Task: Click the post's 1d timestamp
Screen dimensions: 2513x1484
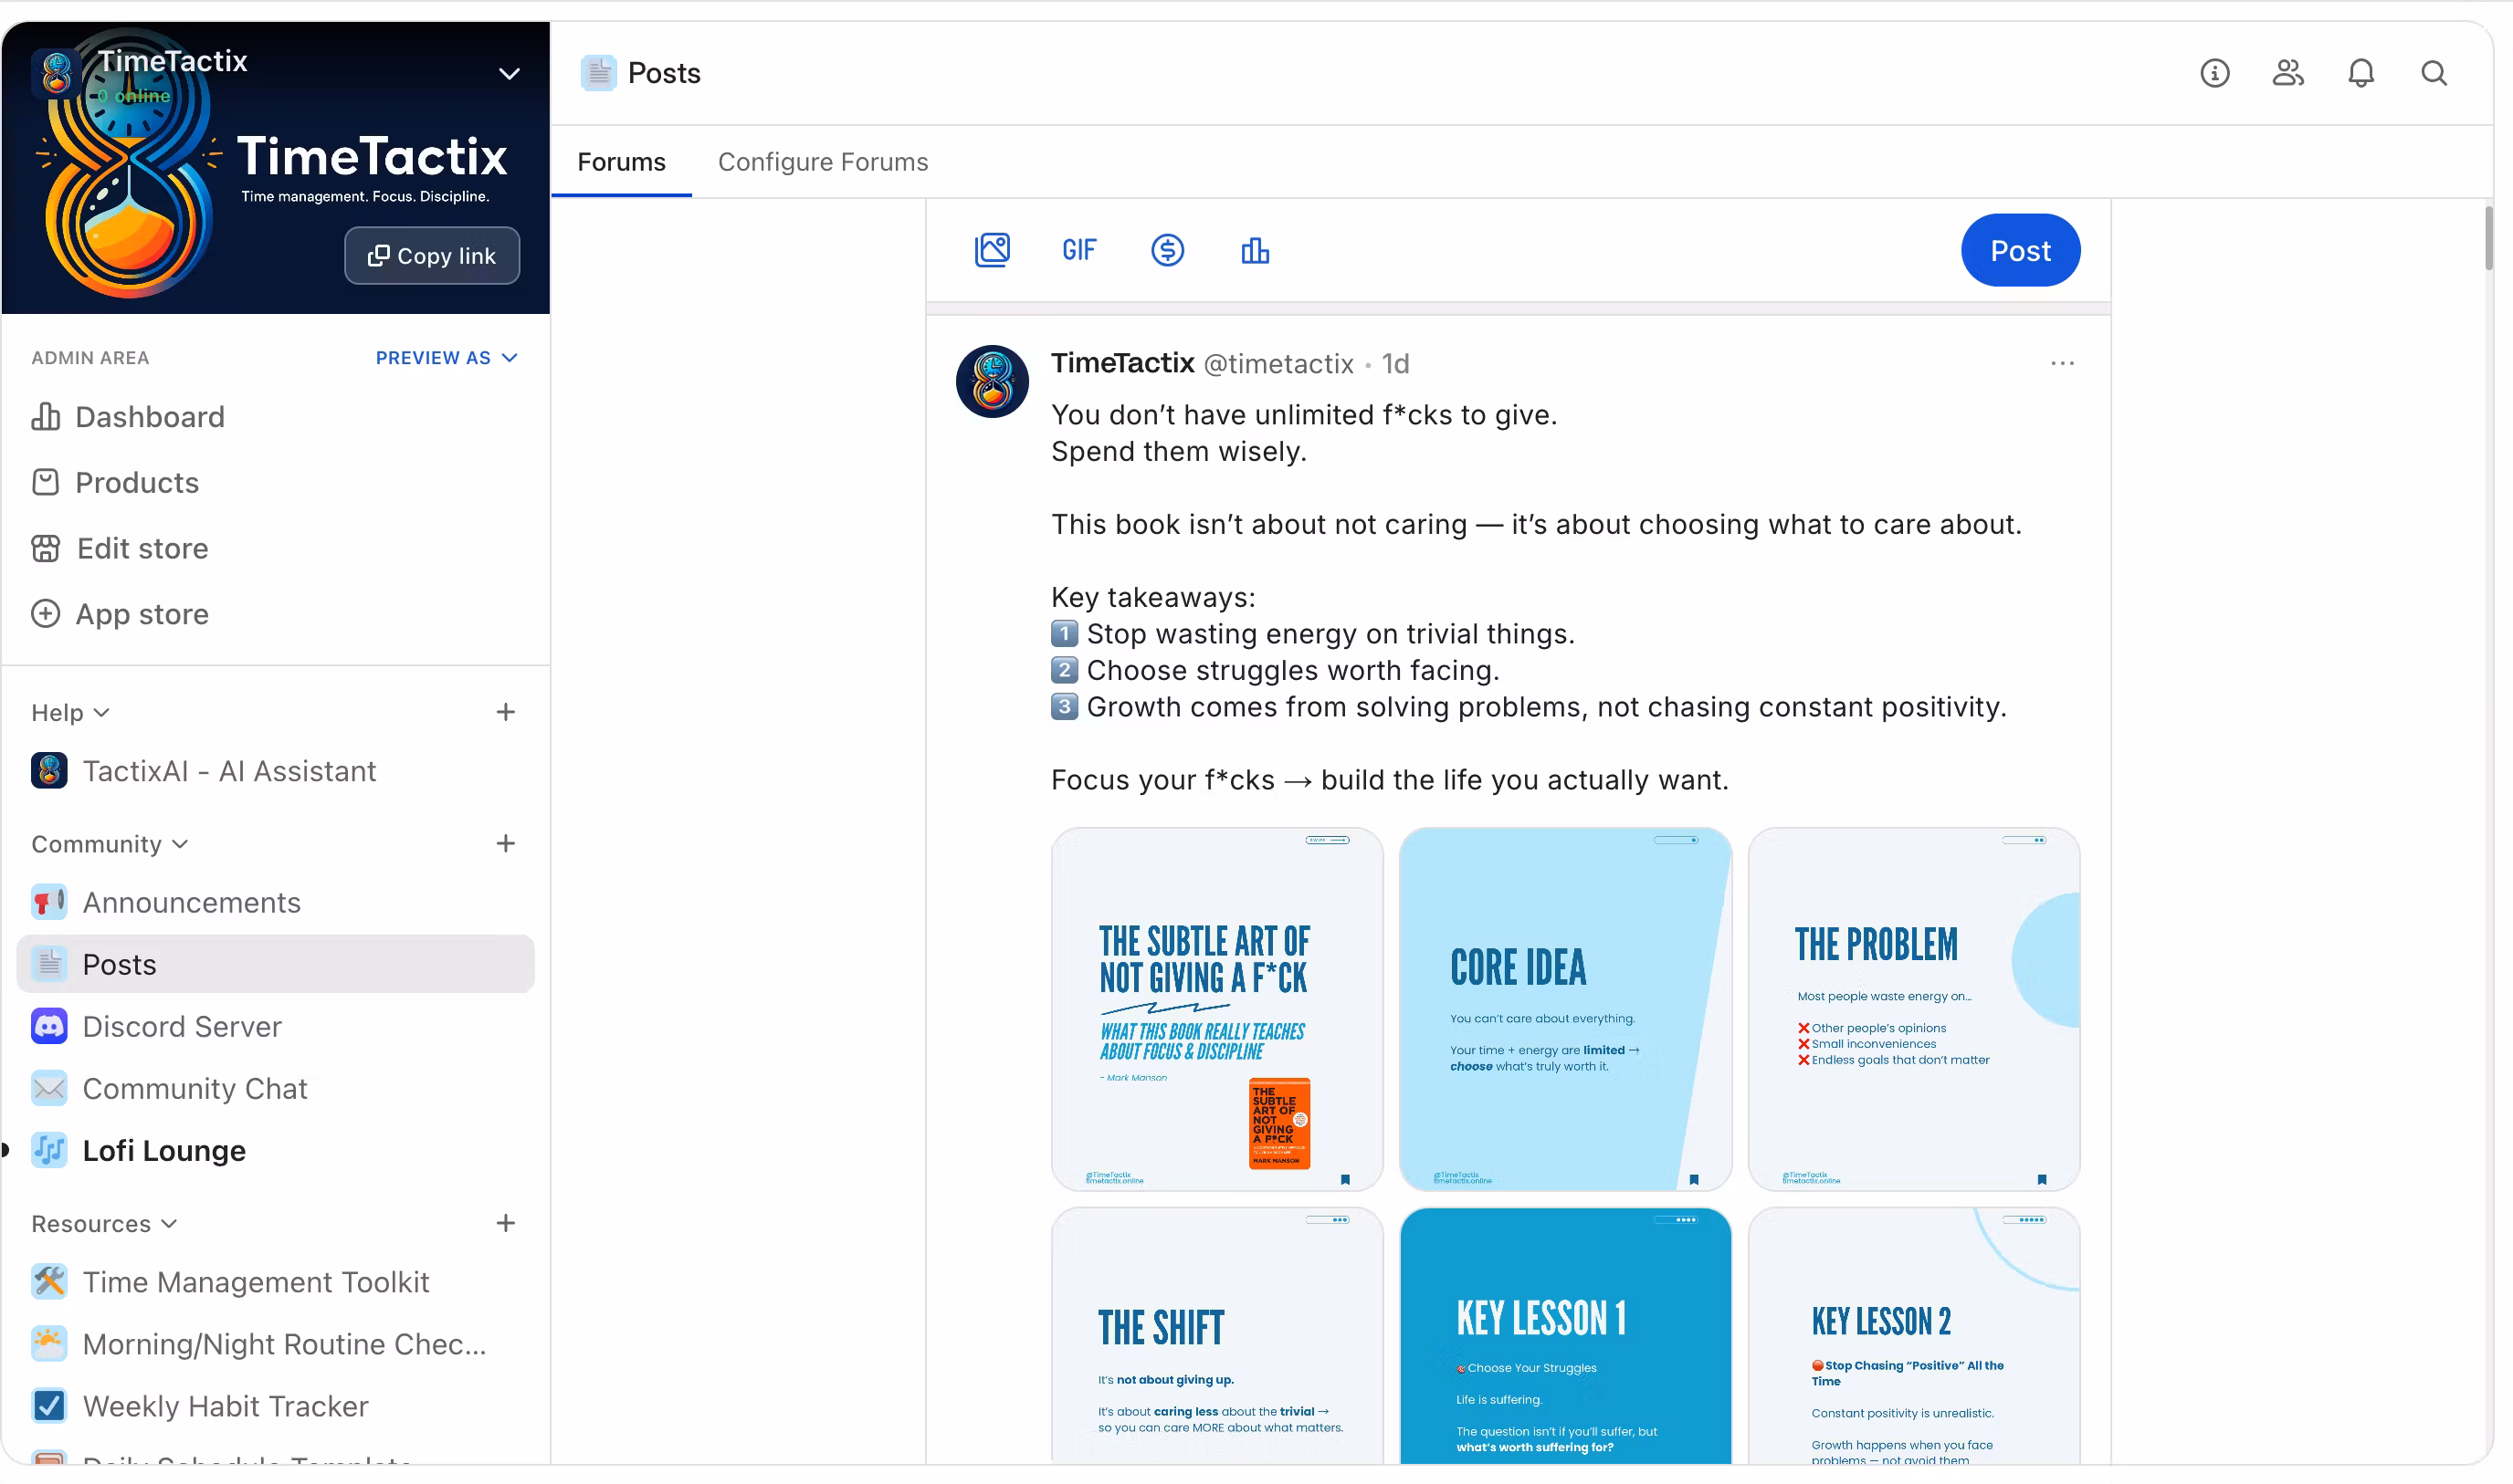Action: (x=1395, y=364)
